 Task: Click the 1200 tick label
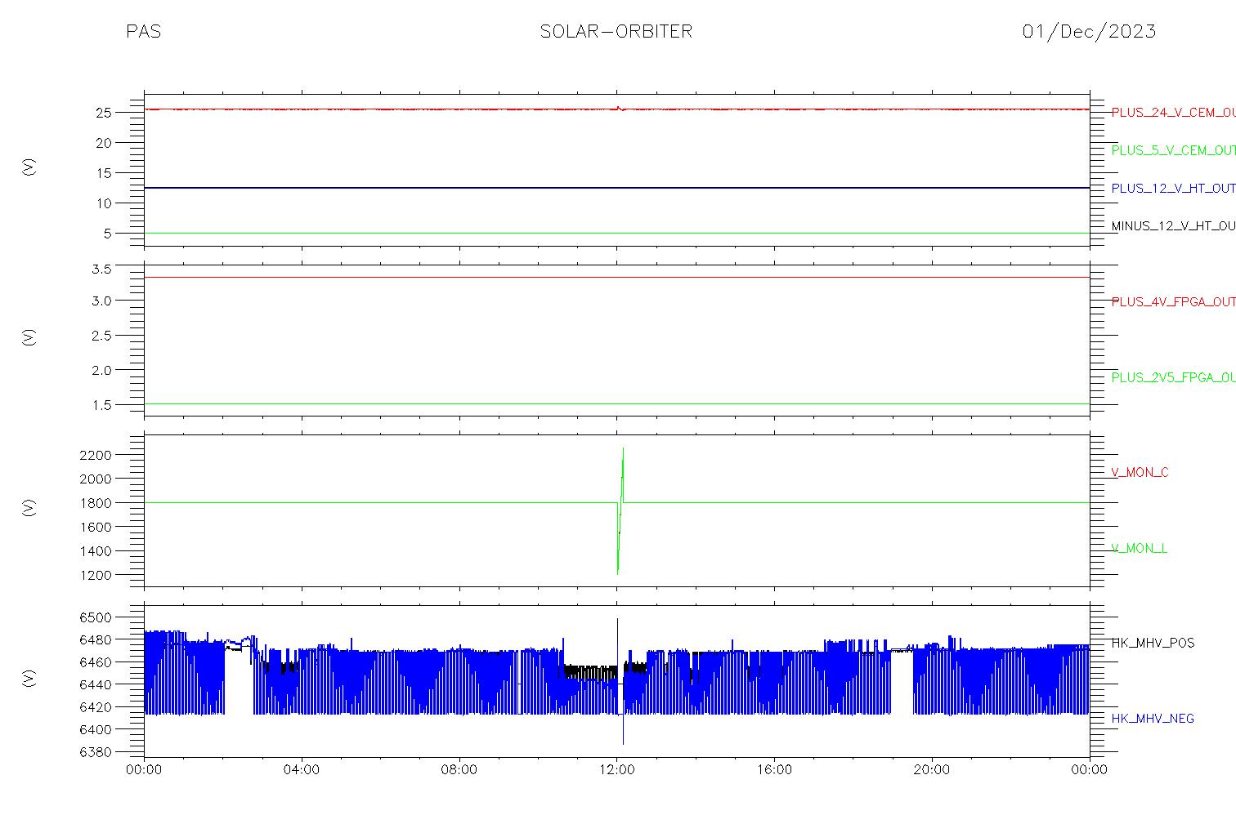[96, 576]
